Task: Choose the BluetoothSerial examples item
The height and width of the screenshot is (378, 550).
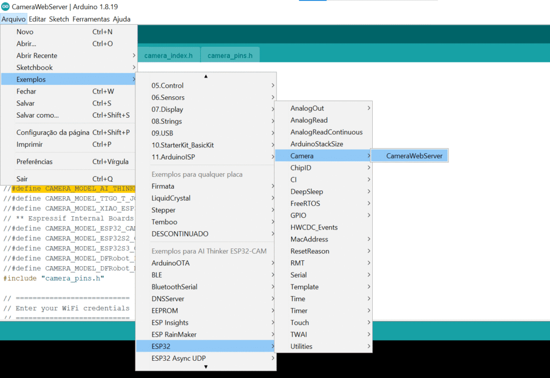Action: pos(175,287)
